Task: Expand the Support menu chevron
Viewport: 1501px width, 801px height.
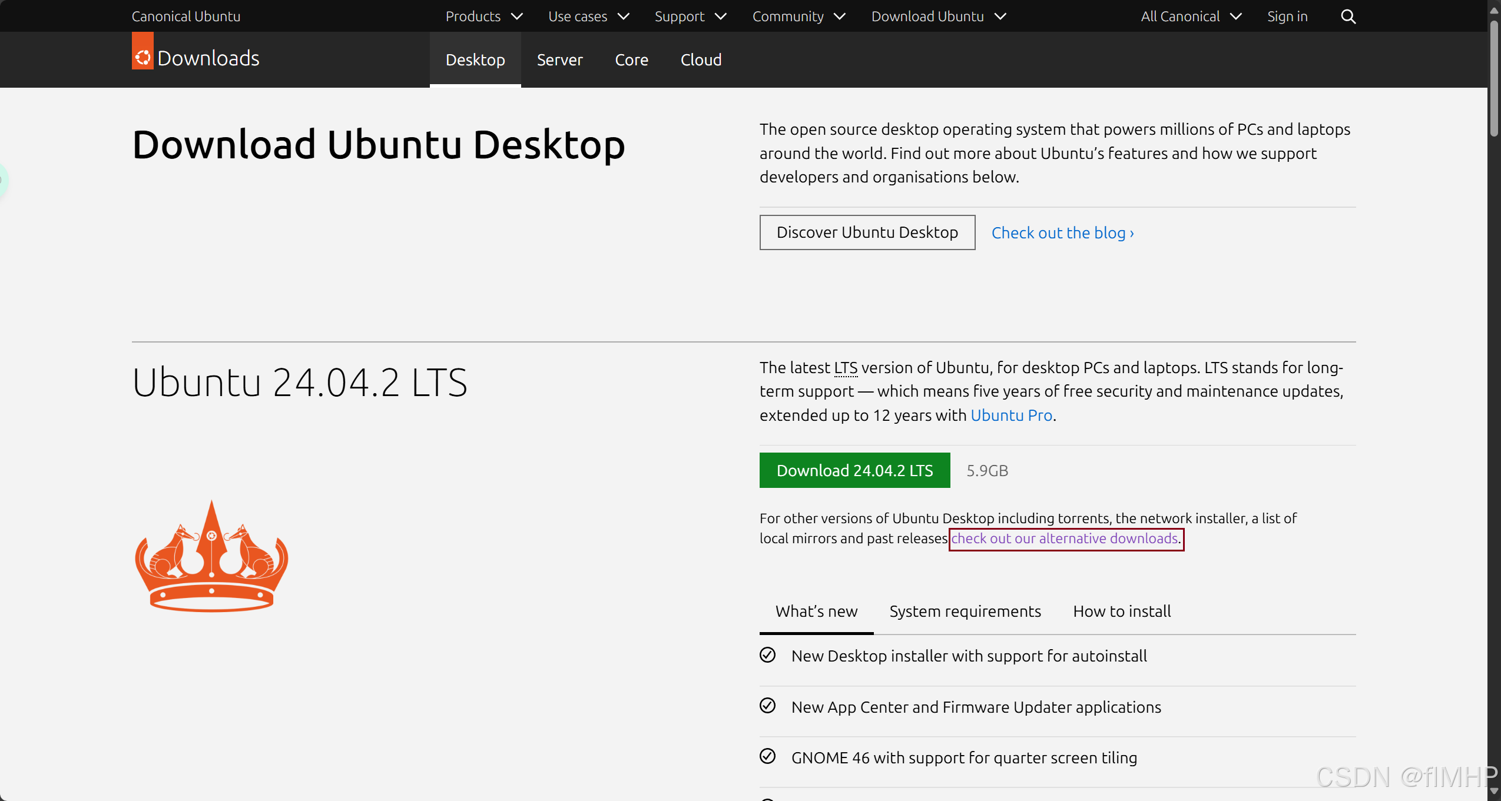Action: pyautogui.click(x=720, y=16)
